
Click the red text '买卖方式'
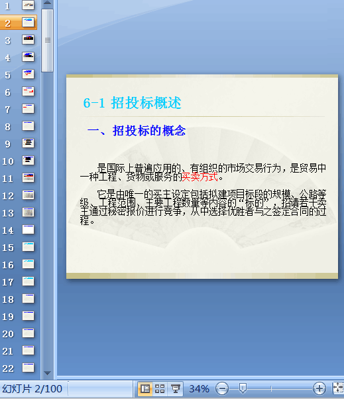coord(200,177)
